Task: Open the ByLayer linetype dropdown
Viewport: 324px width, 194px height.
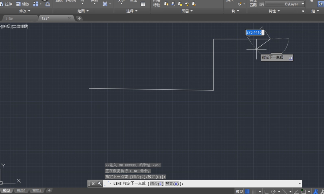Action: coord(302,4)
